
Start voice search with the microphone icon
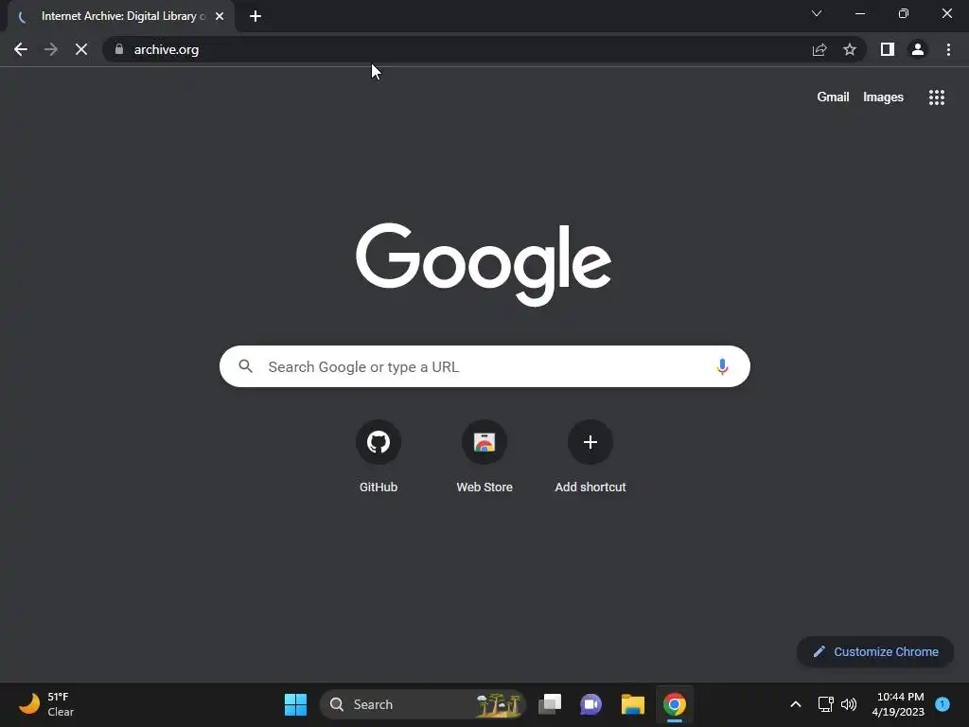point(722,366)
